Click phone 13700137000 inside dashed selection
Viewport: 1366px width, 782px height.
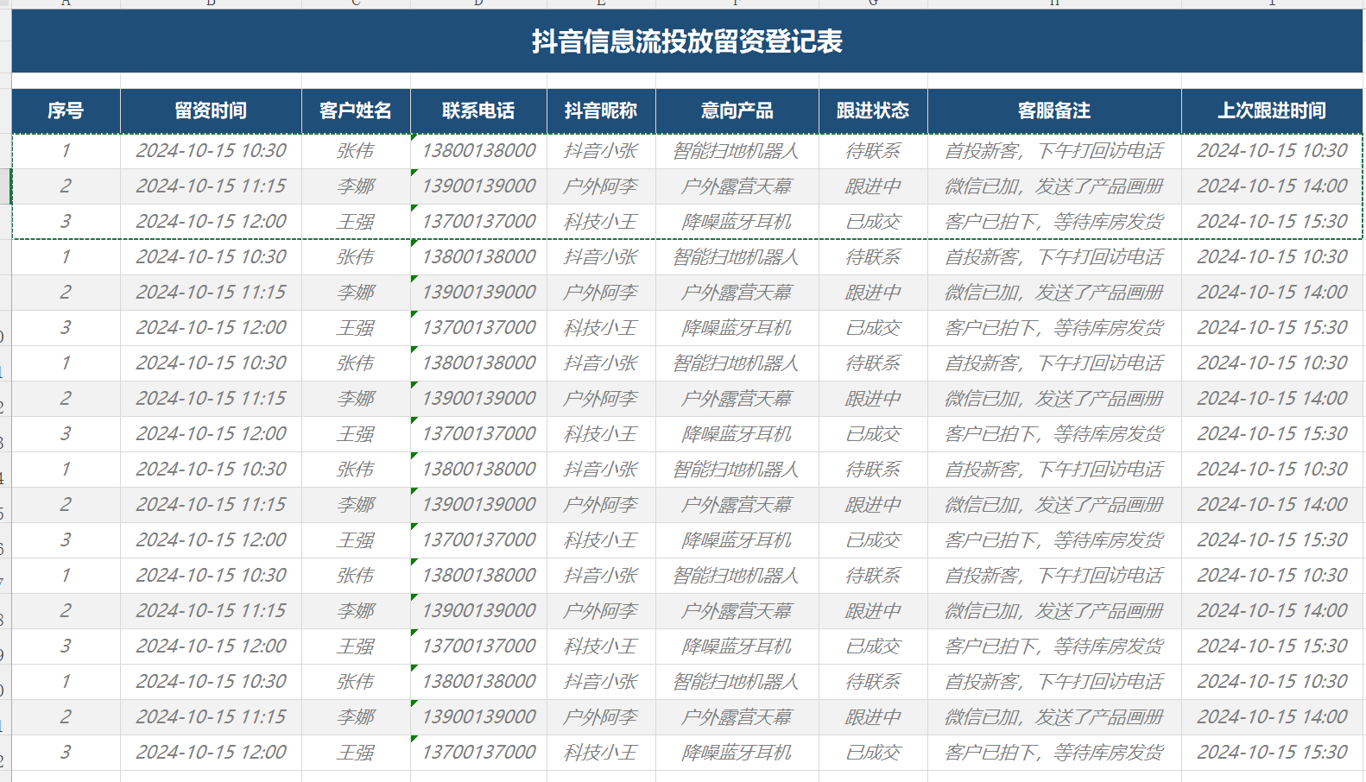coord(478,222)
